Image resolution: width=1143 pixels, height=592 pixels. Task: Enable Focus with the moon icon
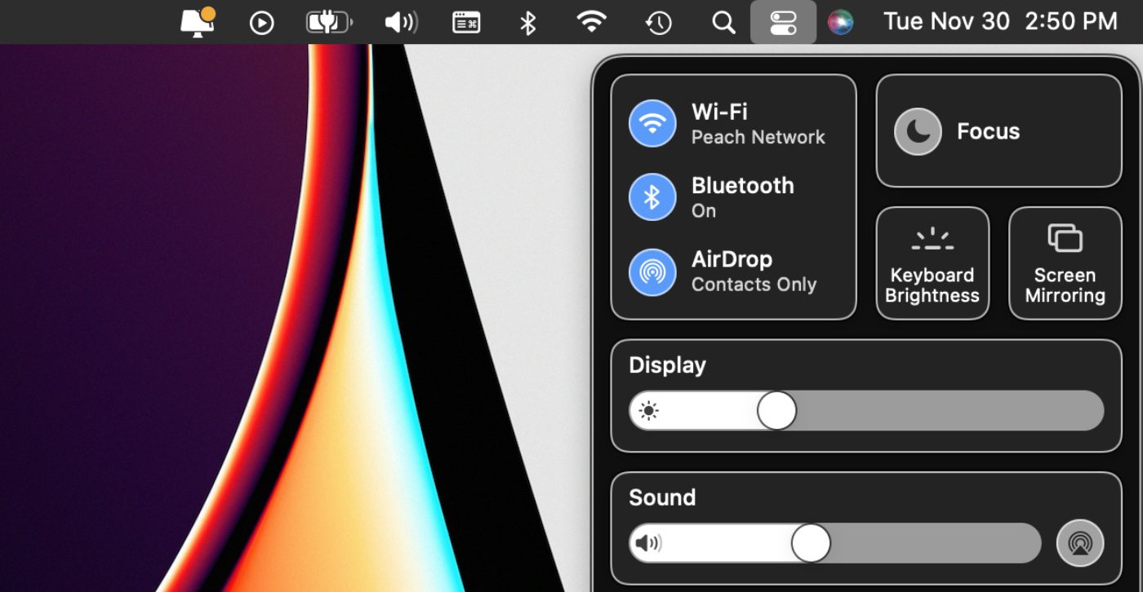click(918, 131)
